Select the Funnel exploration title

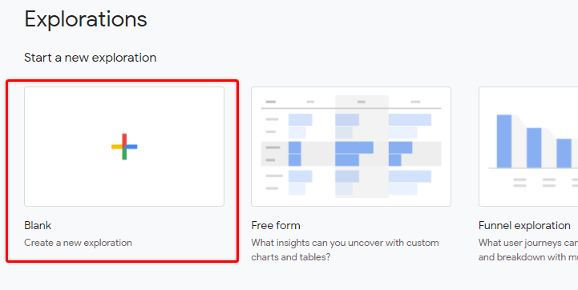pyautogui.click(x=524, y=226)
